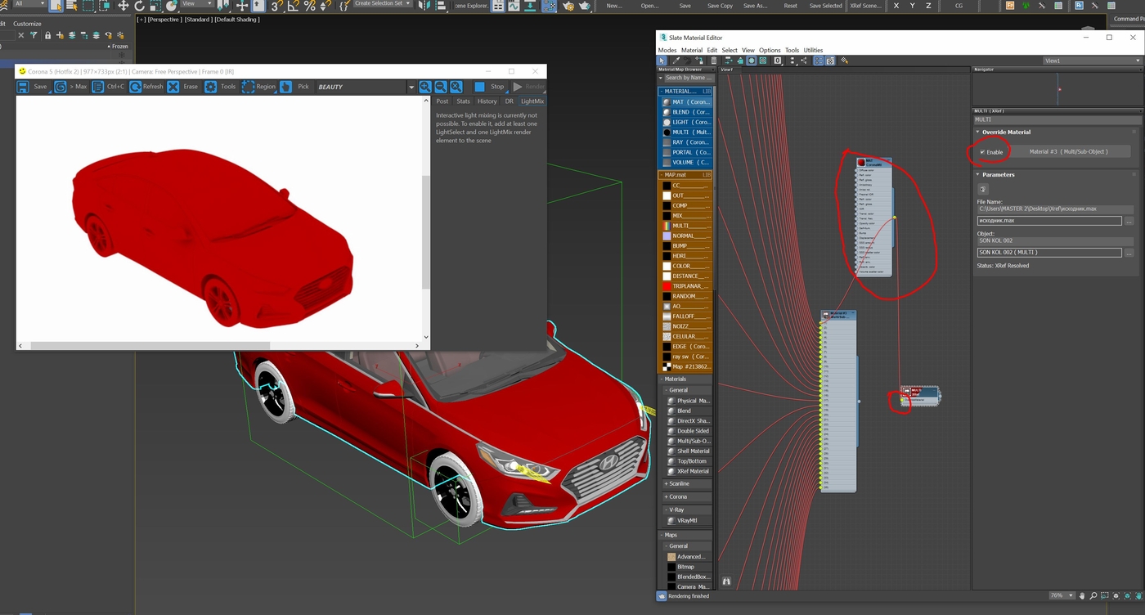Open Modes menu in Slate Material Editor
The width and height of the screenshot is (1145, 615).
pyautogui.click(x=667, y=51)
